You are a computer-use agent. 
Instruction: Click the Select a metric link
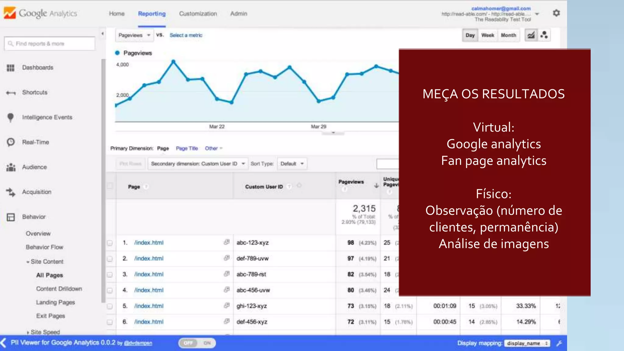[186, 35]
